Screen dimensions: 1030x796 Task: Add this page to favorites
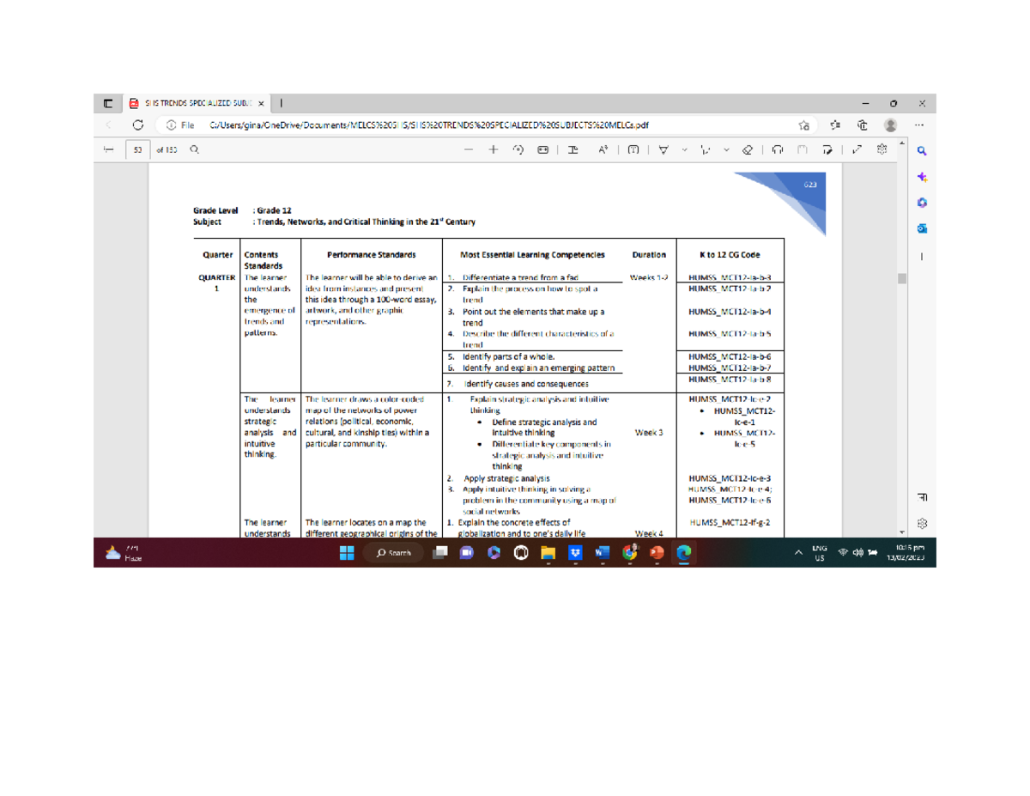[803, 125]
